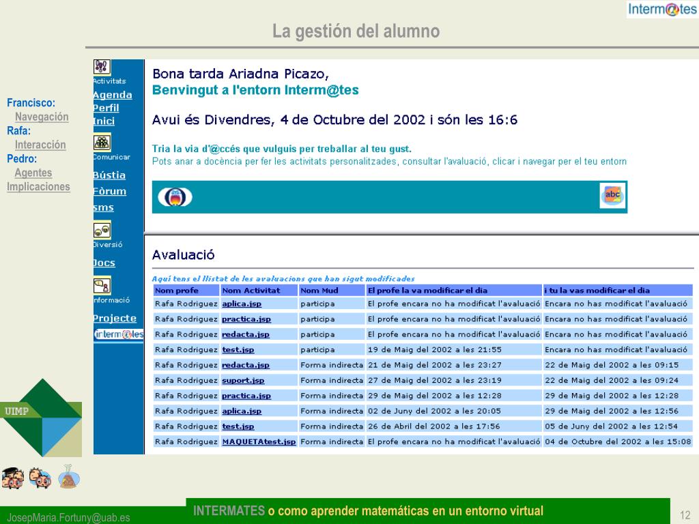Open the Perfil link
The width and height of the screenshot is (699, 524).
[x=106, y=108]
